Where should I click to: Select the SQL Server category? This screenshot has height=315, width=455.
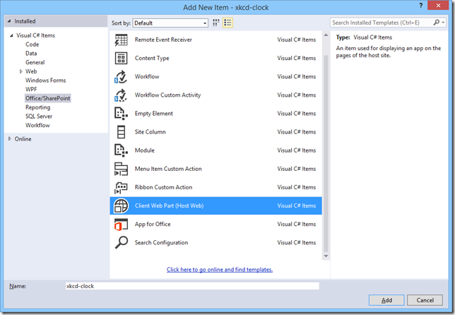point(40,117)
